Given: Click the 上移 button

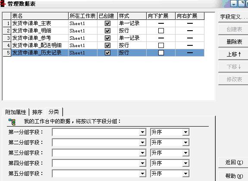Looking at the screenshot, I should pyautogui.click(x=233, y=54).
